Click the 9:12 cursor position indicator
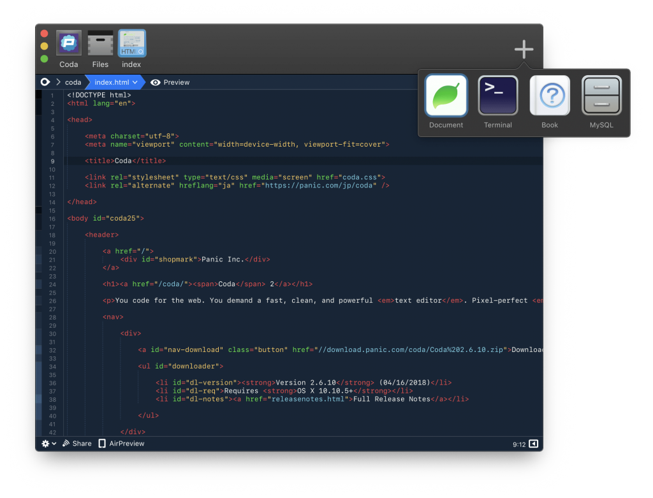Viewport: 653px width, 498px height. 519,444
